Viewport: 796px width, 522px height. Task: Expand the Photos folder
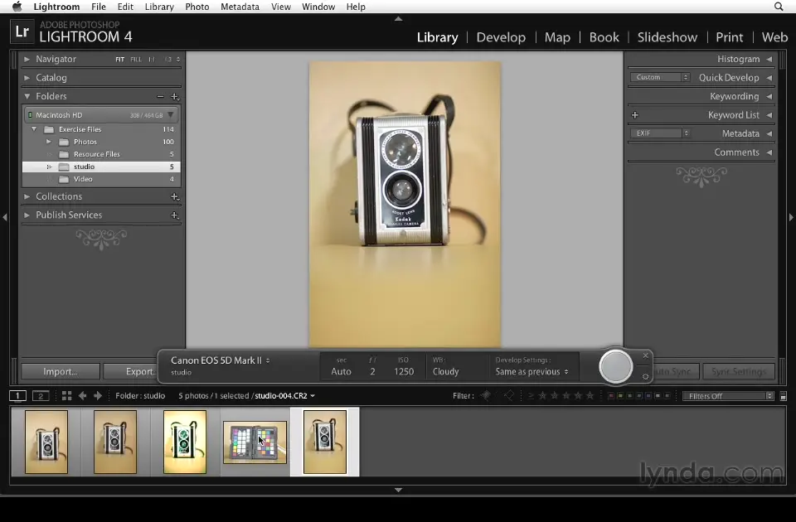[x=49, y=142]
